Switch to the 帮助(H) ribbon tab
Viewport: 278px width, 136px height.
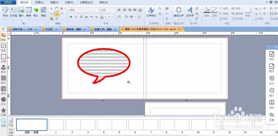click(103, 2)
